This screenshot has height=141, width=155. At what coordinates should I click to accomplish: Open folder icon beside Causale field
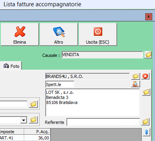(148, 55)
